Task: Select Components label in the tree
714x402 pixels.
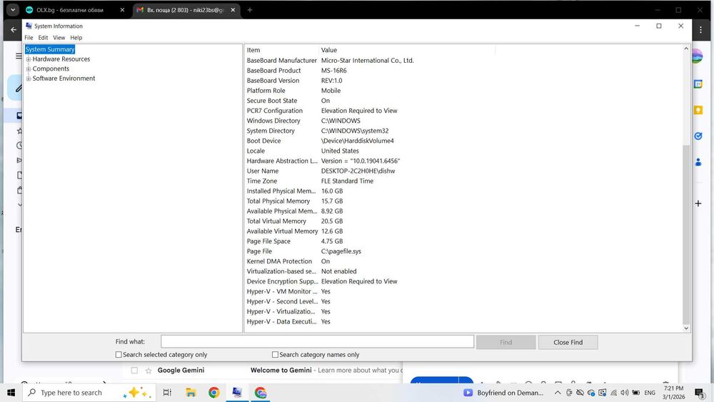Action: click(x=51, y=69)
